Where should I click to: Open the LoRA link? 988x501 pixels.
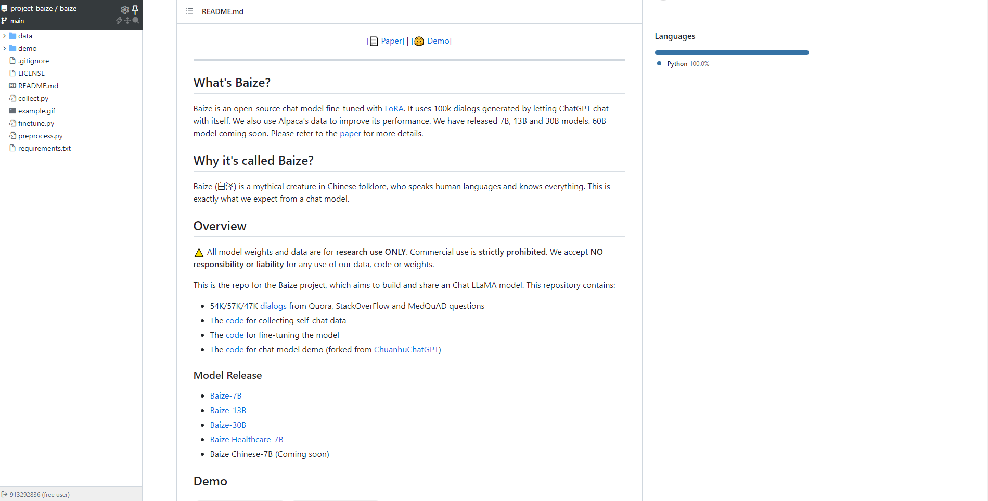click(x=394, y=109)
